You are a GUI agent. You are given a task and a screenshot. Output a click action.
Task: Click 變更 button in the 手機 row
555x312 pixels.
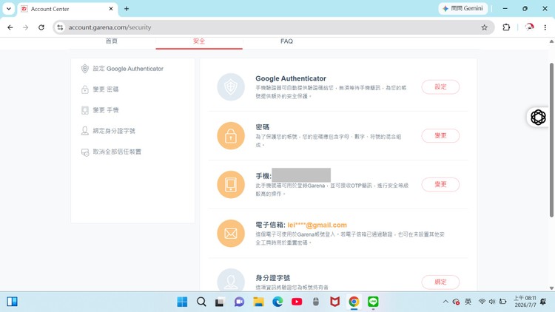coord(440,184)
